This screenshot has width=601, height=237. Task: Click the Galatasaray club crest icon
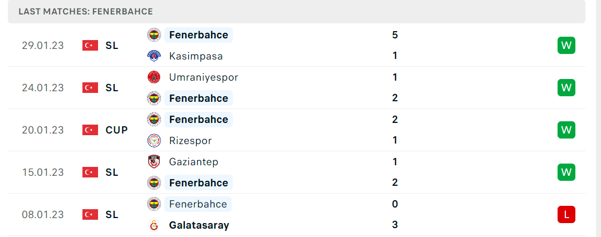tap(154, 225)
